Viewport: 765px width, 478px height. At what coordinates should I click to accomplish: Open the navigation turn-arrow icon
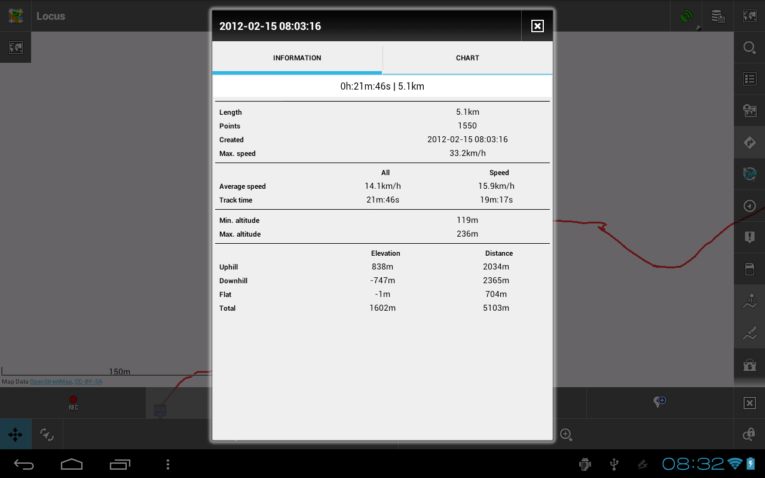(749, 143)
